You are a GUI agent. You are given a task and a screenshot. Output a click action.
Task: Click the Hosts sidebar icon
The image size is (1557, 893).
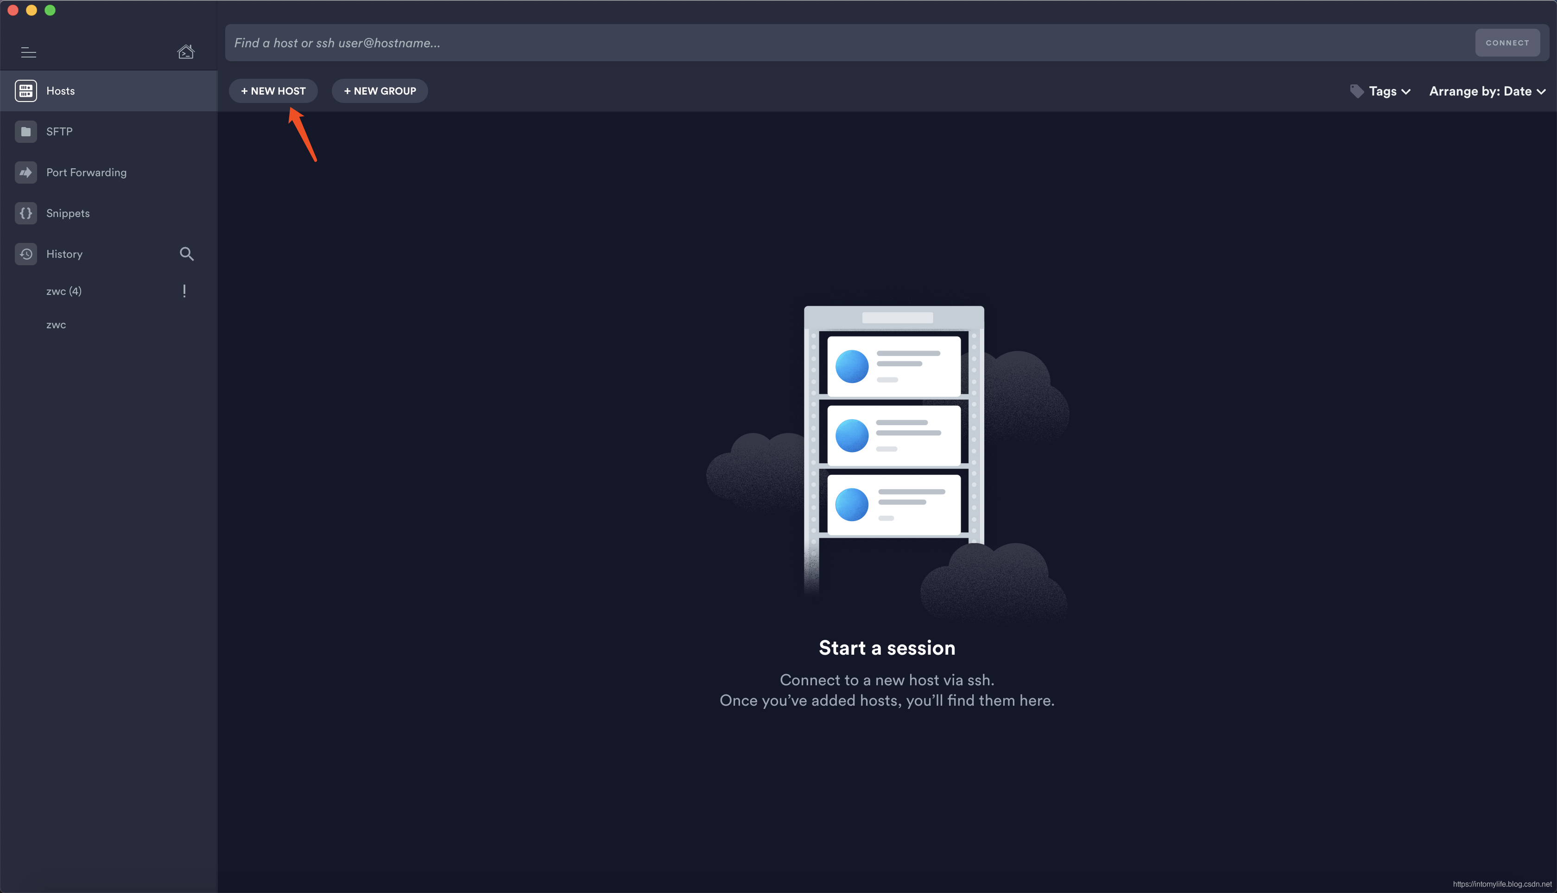point(26,91)
